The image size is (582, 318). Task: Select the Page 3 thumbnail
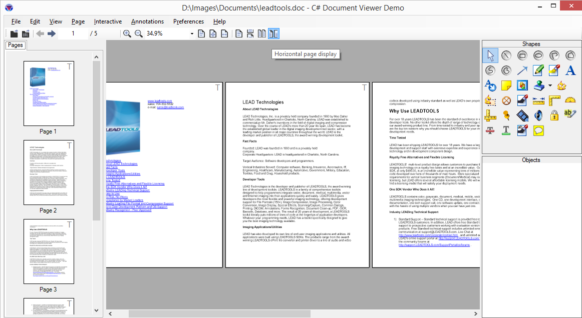(49, 251)
